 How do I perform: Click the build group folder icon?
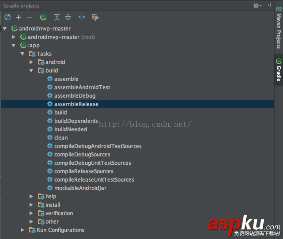pos(41,71)
